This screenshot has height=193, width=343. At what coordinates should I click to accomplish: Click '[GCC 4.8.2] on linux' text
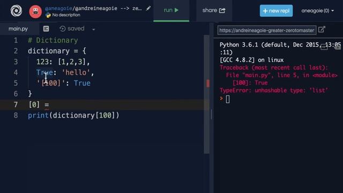(x=251, y=60)
